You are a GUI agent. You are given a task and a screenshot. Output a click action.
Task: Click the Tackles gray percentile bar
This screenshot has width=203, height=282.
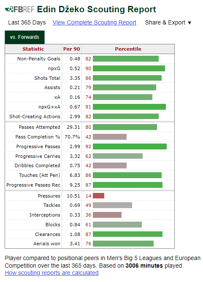(112, 205)
